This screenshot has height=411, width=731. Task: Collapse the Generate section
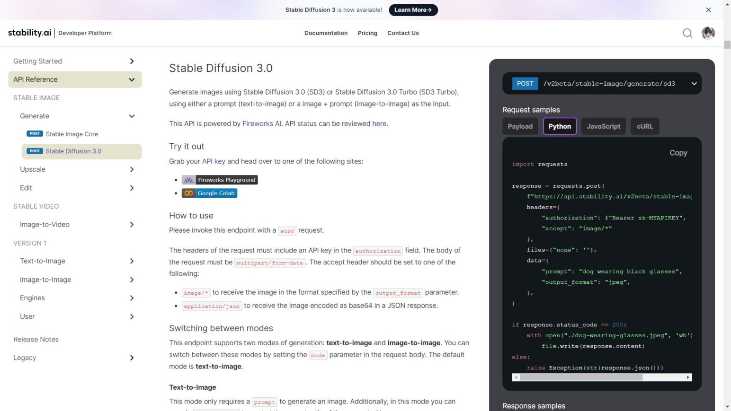[x=132, y=116]
